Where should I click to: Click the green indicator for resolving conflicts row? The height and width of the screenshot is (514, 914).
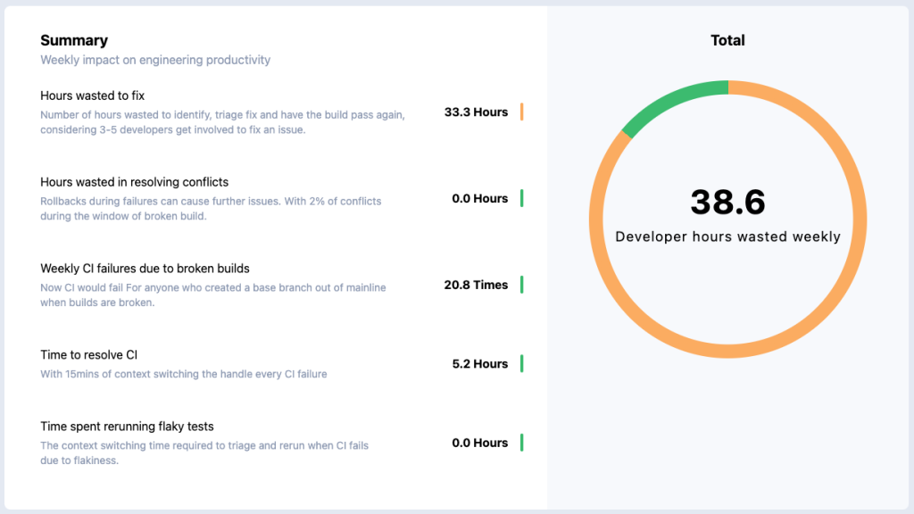coord(521,198)
